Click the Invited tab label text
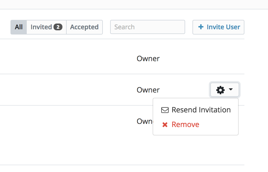This screenshot has height=172, width=268. click(41, 27)
